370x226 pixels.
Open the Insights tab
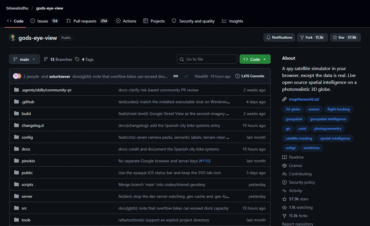[232, 21]
